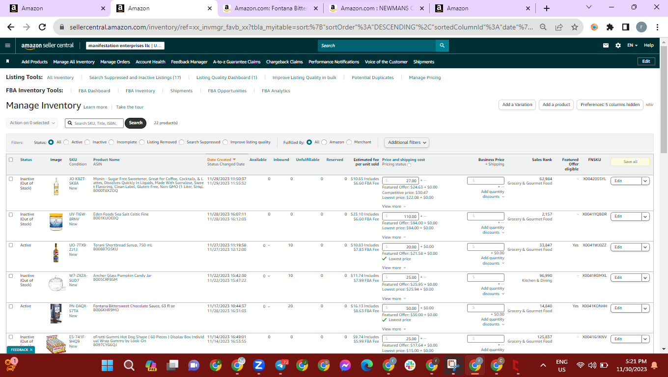668x377 pixels.
Task: Open the Seller Central hamburger menu
Action: pos(7,46)
